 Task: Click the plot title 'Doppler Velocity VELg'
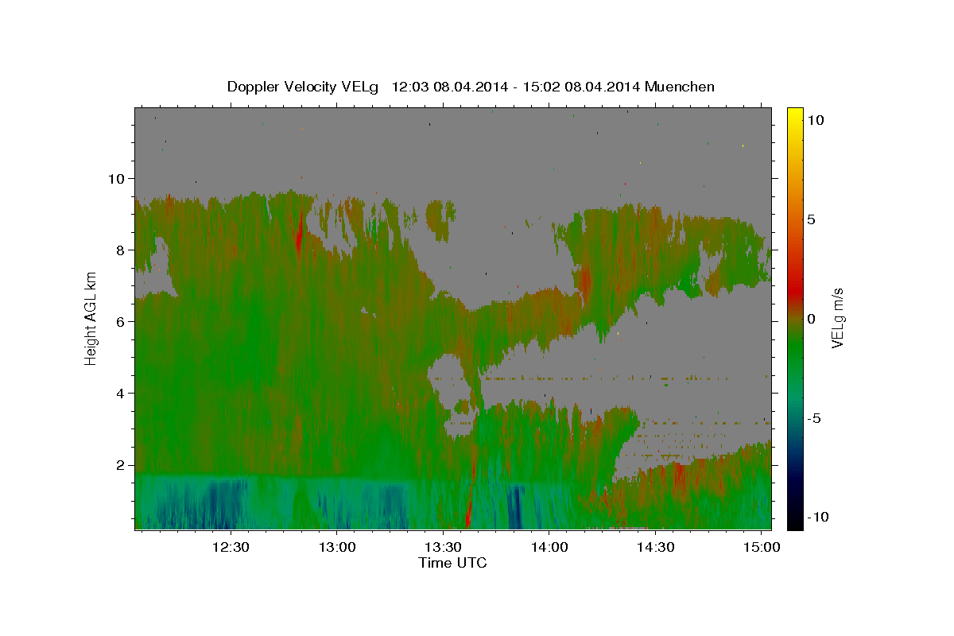click(x=304, y=87)
